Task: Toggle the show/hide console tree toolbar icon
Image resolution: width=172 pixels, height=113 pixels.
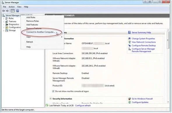Action: click(13, 11)
